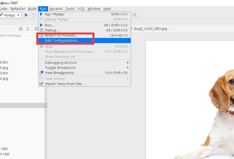Viewport: 234px width, 159px height.
Task: Open the Ascend menu
Action: coord(56,9)
